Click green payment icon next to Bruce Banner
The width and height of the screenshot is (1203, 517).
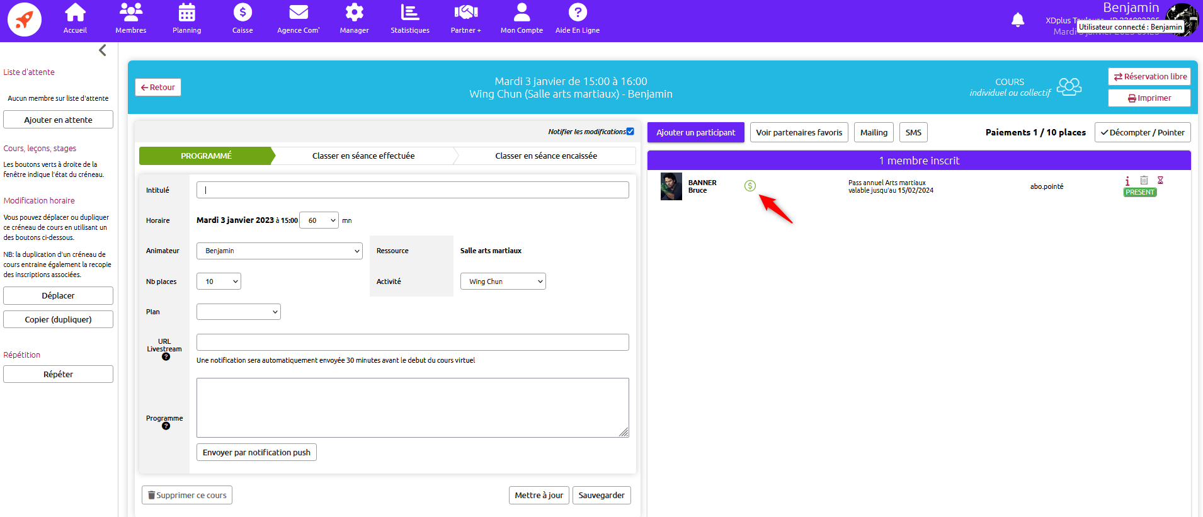[750, 186]
